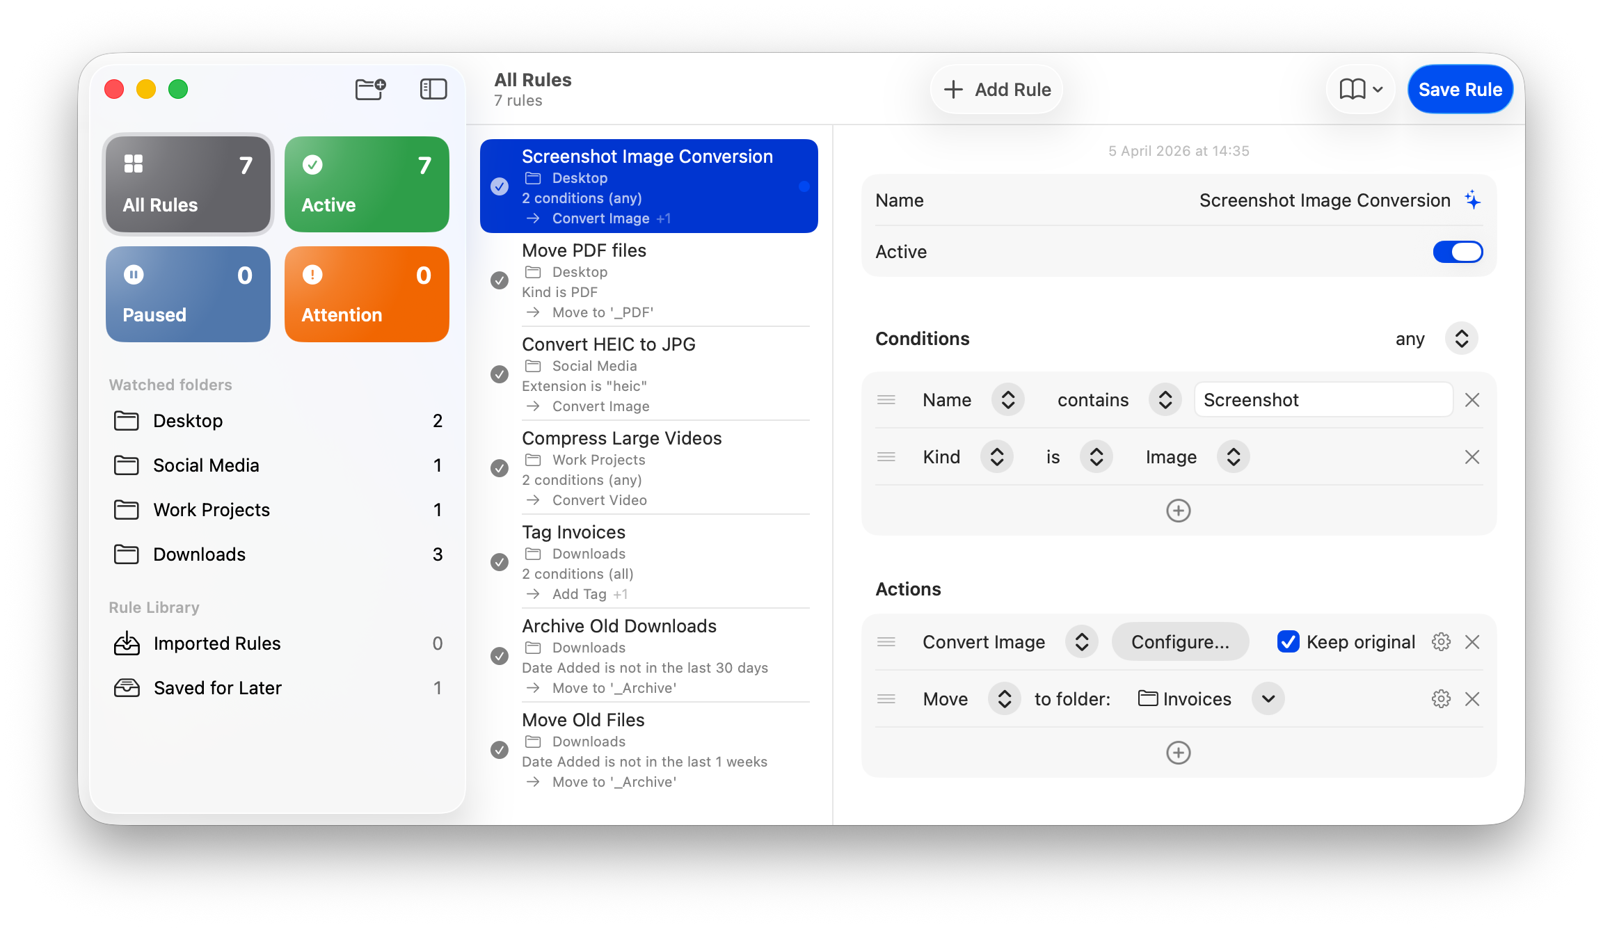Image resolution: width=1603 pixels, height=928 pixels.
Task: Click the Configure... button
Action: pos(1180,642)
